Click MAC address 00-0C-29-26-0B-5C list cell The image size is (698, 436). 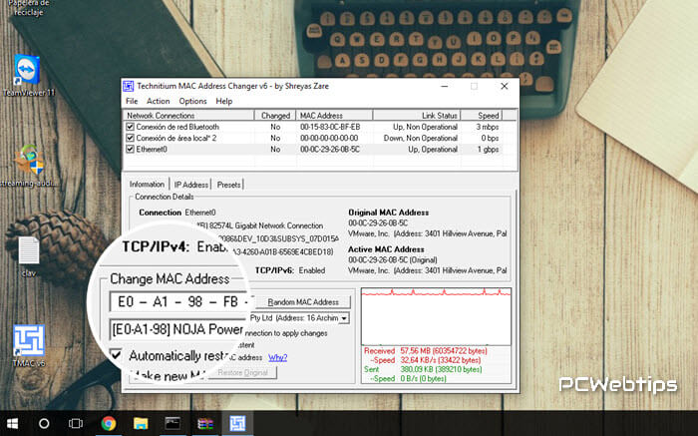[330, 150]
